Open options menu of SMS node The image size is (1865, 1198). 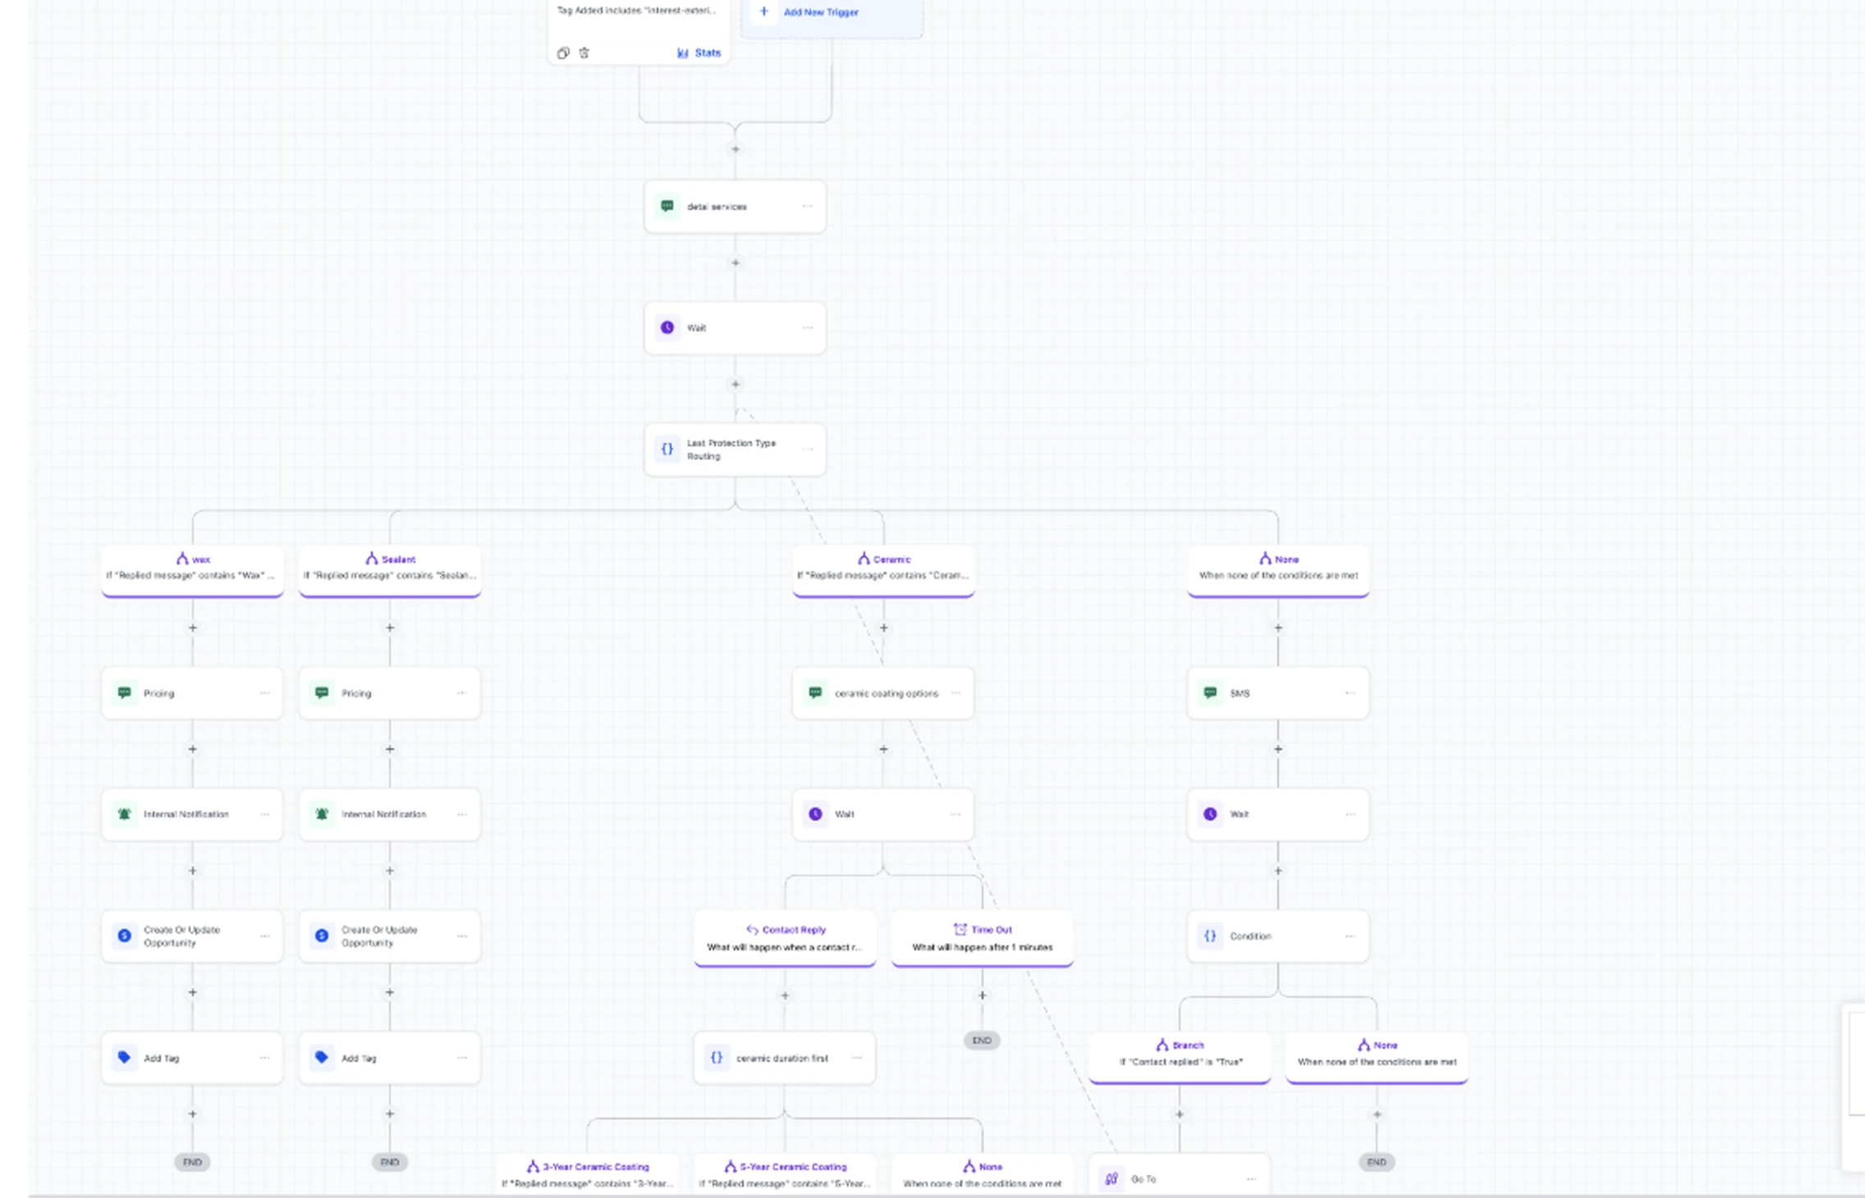click(x=1350, y=693)
